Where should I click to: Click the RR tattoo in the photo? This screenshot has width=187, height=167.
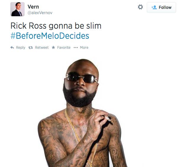coord(115,154)
